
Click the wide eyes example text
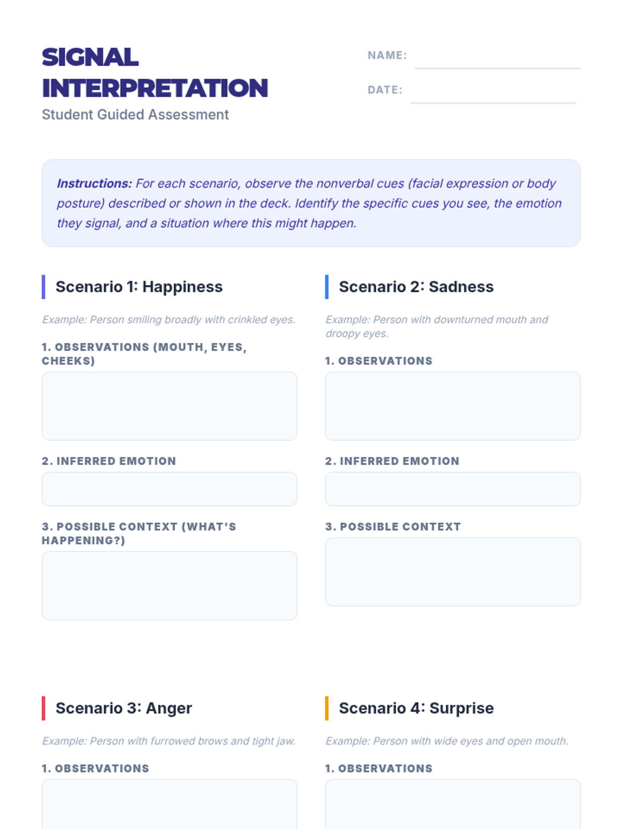pos(447,741)
